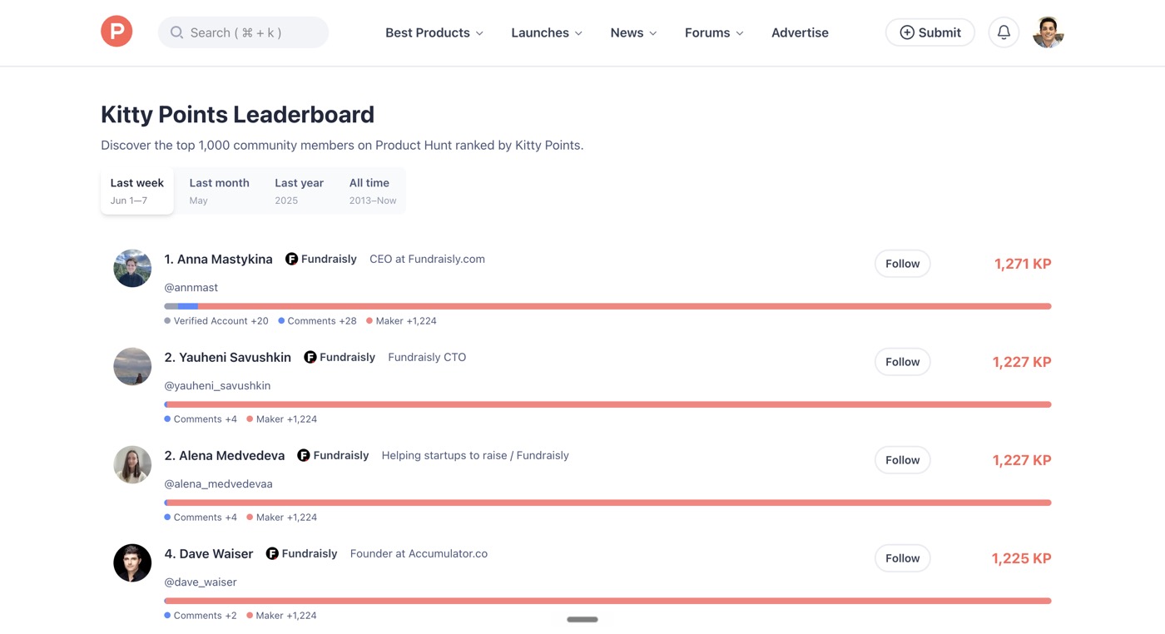Click the Fundraisly logo next to Anna Mastykina

291,259
